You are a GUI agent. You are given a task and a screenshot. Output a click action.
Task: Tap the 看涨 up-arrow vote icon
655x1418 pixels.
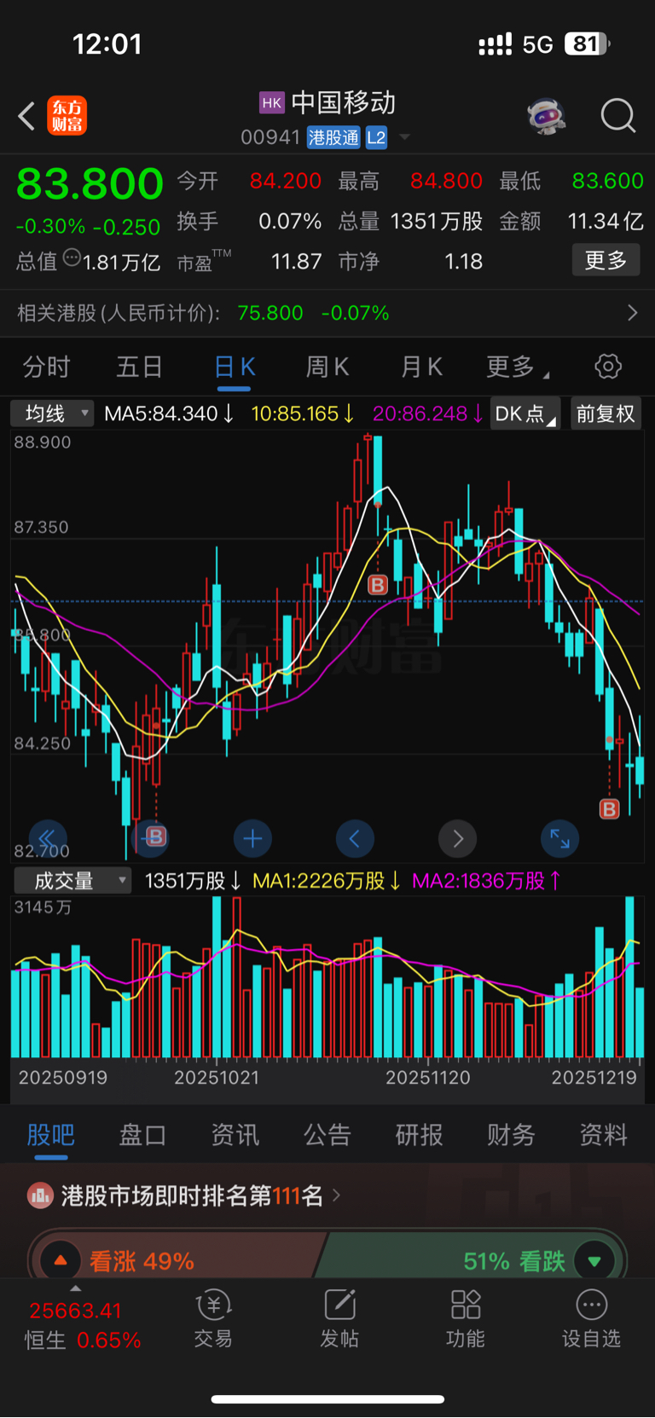[x=61, y=1260]
